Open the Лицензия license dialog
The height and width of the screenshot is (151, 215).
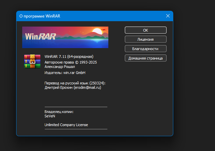146,39
